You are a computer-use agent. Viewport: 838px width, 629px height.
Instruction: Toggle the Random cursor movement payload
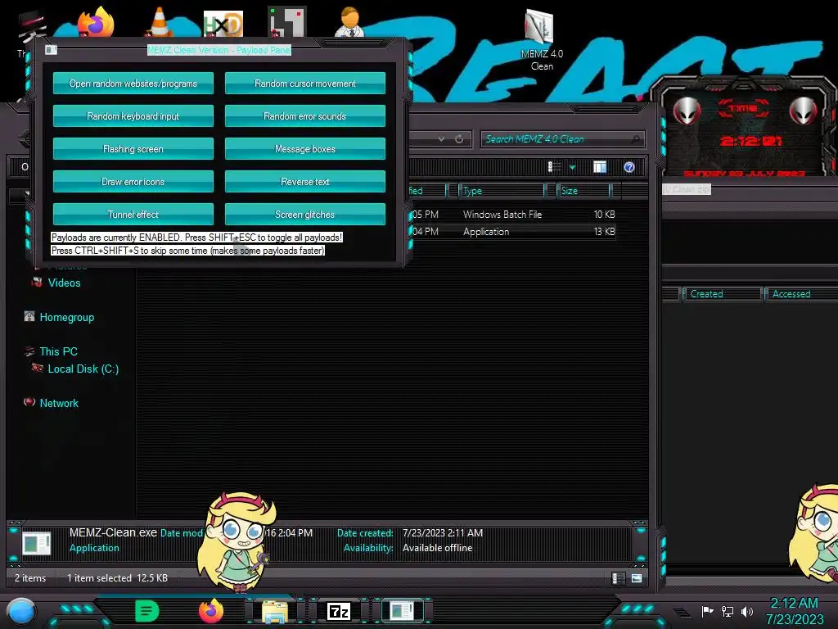(305, 84)
